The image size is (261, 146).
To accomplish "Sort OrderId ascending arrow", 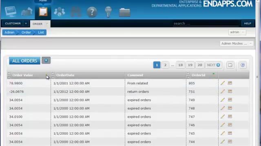I will click(188, 73).
